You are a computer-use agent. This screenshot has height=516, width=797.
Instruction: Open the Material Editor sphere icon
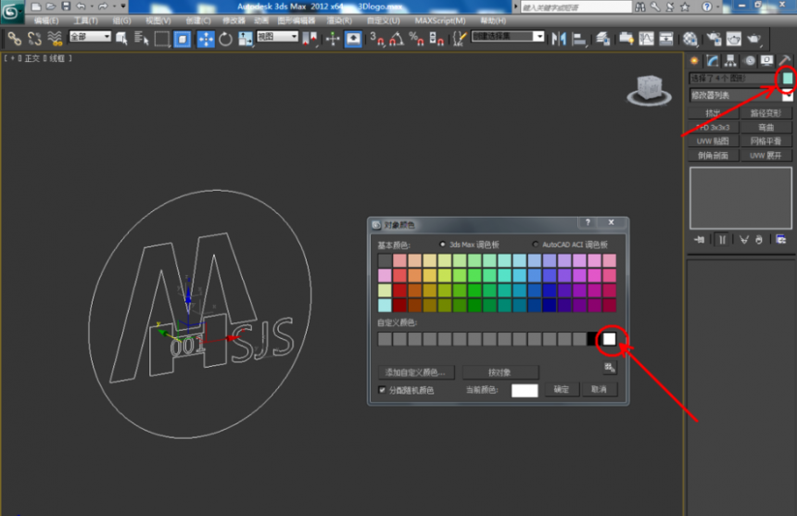689,39
